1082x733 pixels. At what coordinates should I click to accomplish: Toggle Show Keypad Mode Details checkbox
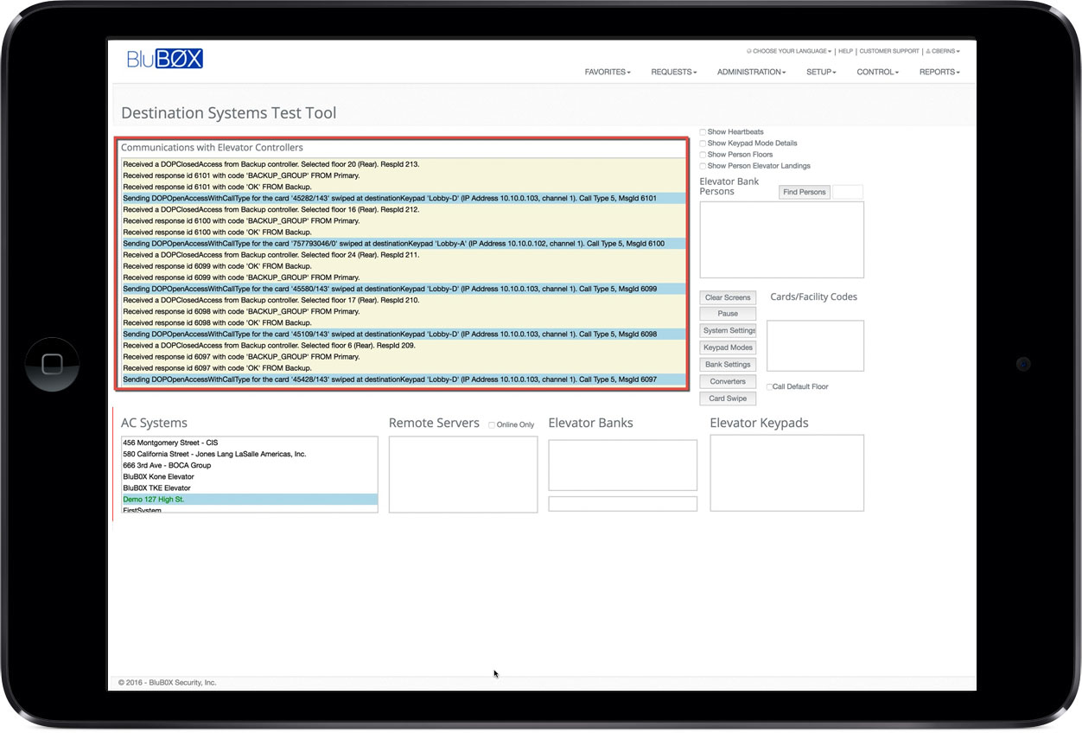click(x=703, y=143)
